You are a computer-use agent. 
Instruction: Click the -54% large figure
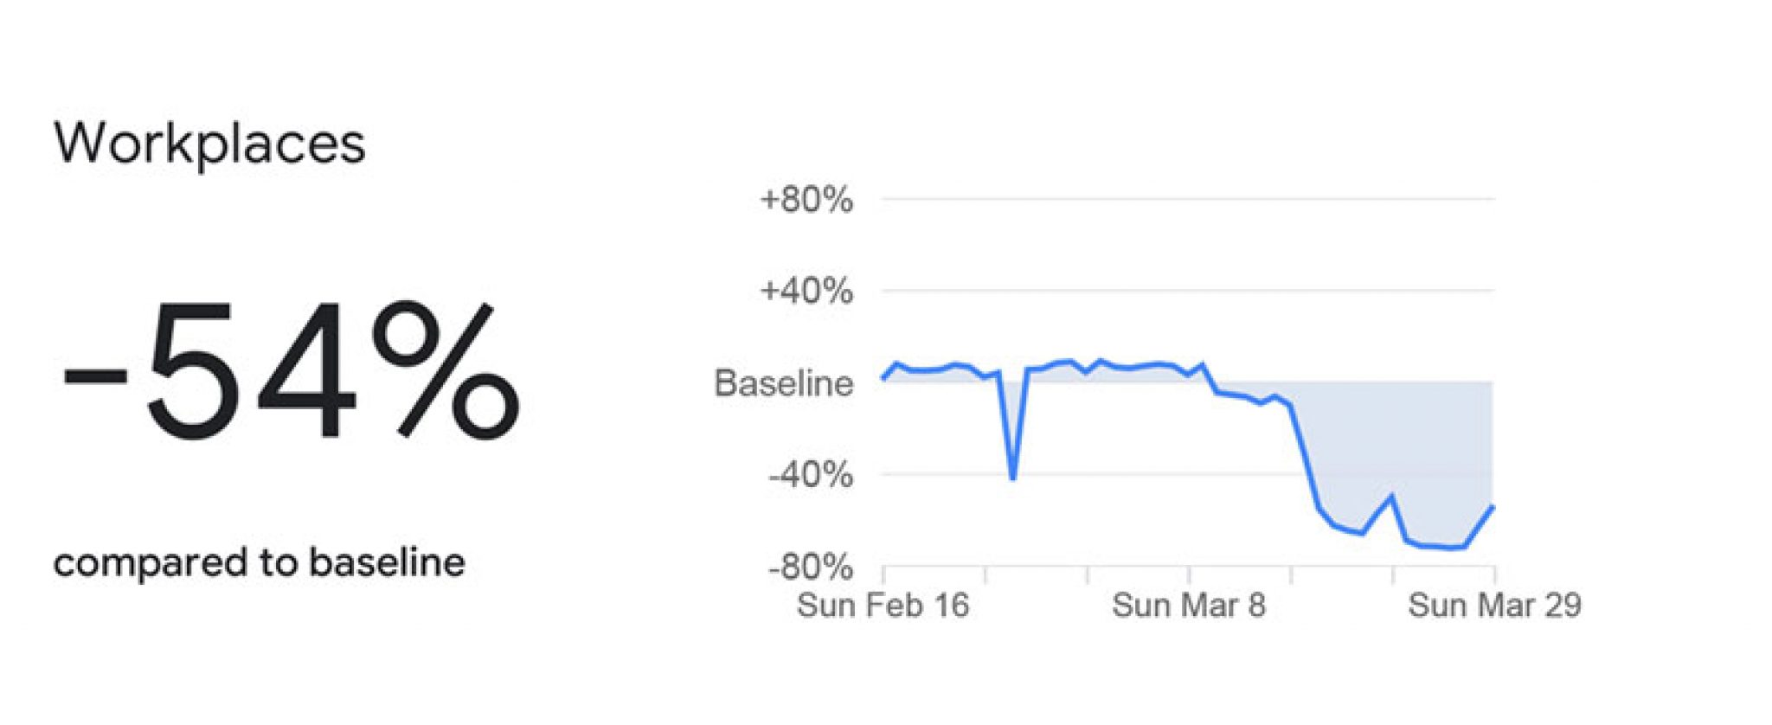291,371
